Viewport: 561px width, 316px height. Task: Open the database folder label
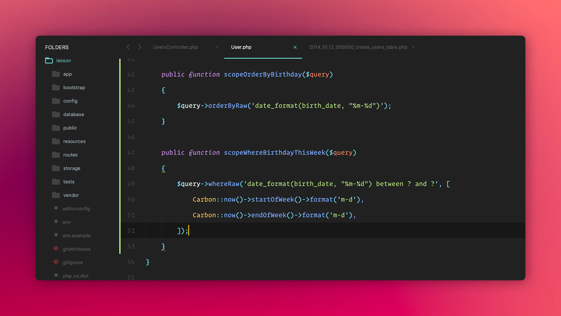[x=73, y=114]
